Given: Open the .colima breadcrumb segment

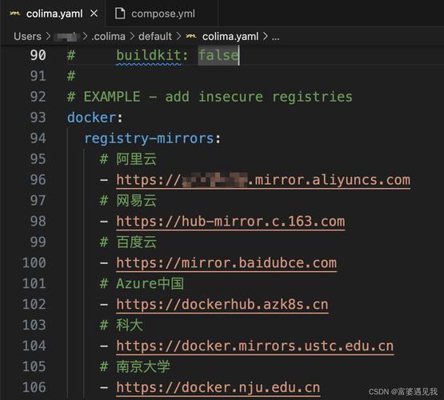Looking at the screenshot, I should 108,36.
